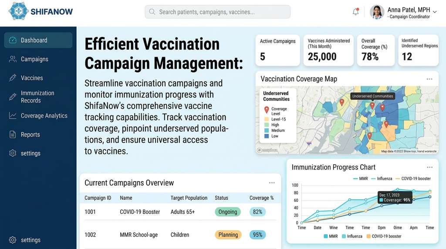The image size is (446, 249).
Task: Open the Vaccination Coverage Map options menu
Action: (x=429, y=79)
